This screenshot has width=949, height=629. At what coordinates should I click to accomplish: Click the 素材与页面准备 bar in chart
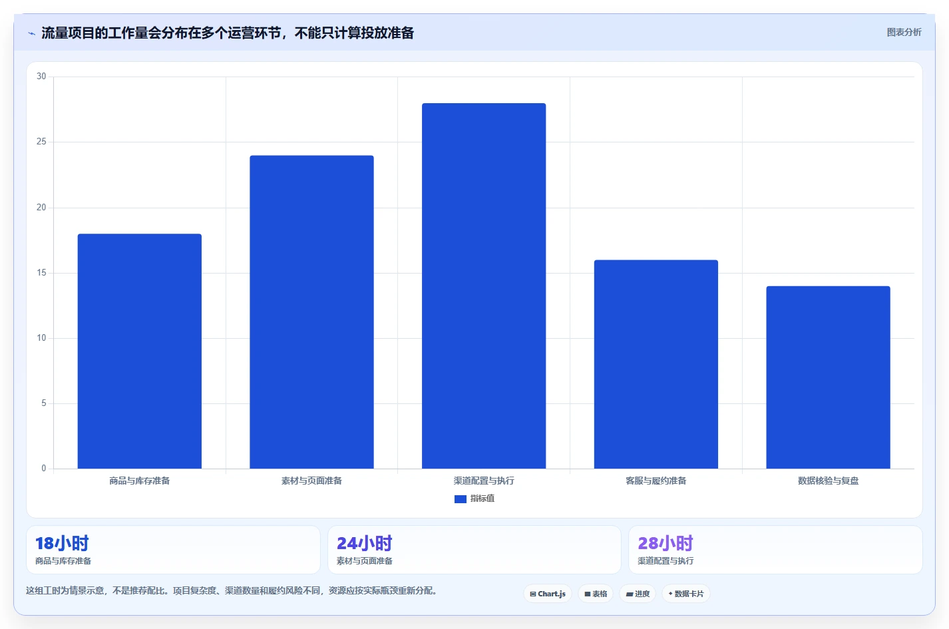311,312
